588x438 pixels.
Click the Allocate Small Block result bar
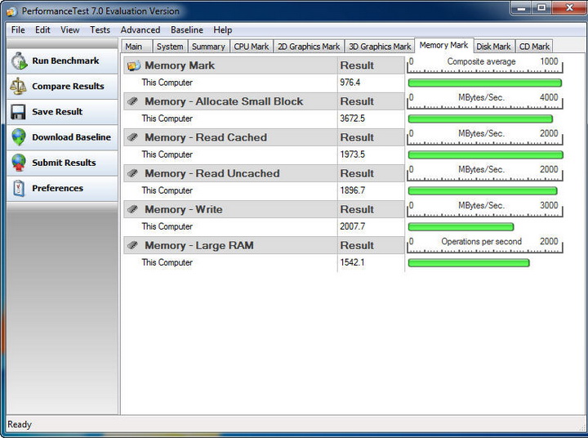pyautogui.click(x=480, y=119)
